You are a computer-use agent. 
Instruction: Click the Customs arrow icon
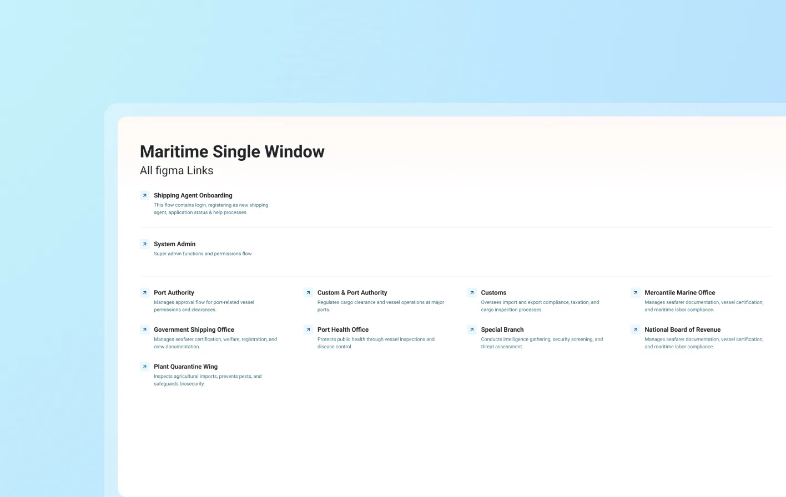pyautogui.click(x=472, y=292)
